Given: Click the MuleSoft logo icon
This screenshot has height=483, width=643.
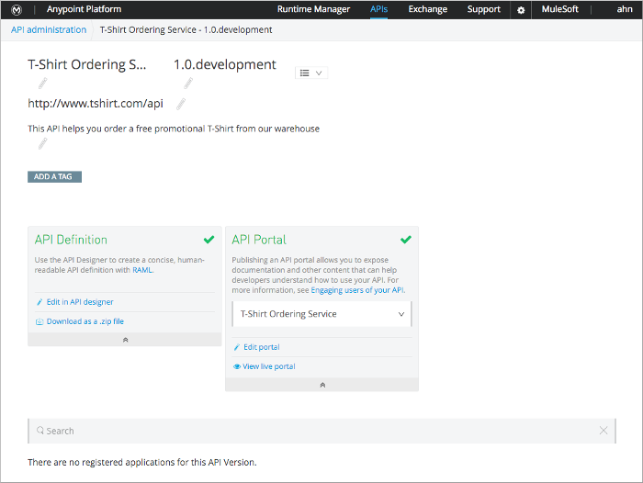Looking at the screenshot, I should 17,9.
